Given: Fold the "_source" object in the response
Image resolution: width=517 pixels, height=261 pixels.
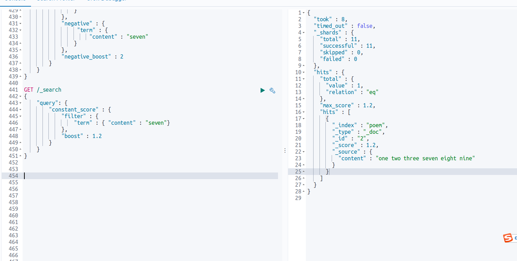Looking at the screenshot, I should (304, 152).
